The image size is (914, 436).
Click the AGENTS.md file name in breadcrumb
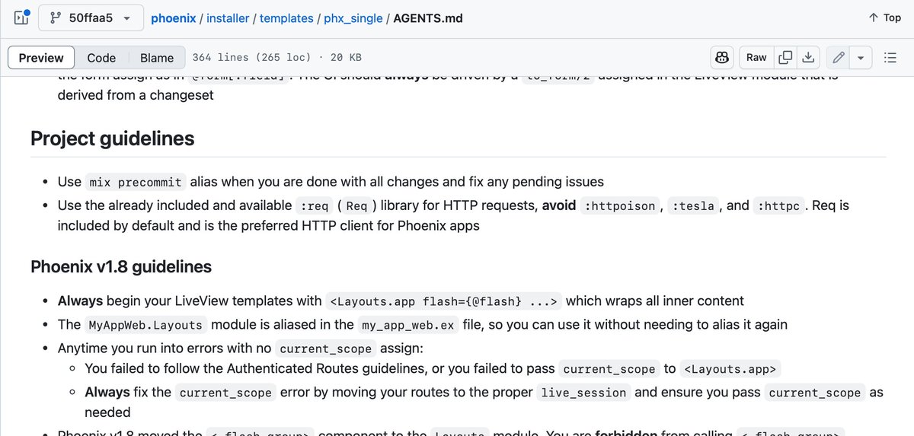[x=427, y=18]
